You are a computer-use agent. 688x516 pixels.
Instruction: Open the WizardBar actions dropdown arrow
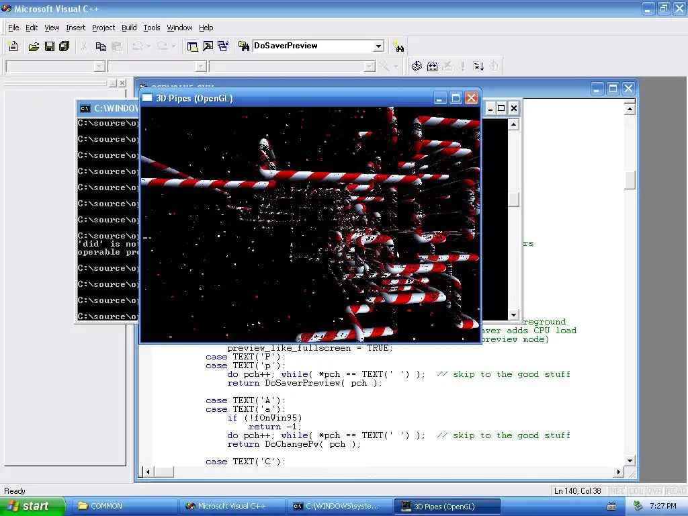[x=396, y=67]
